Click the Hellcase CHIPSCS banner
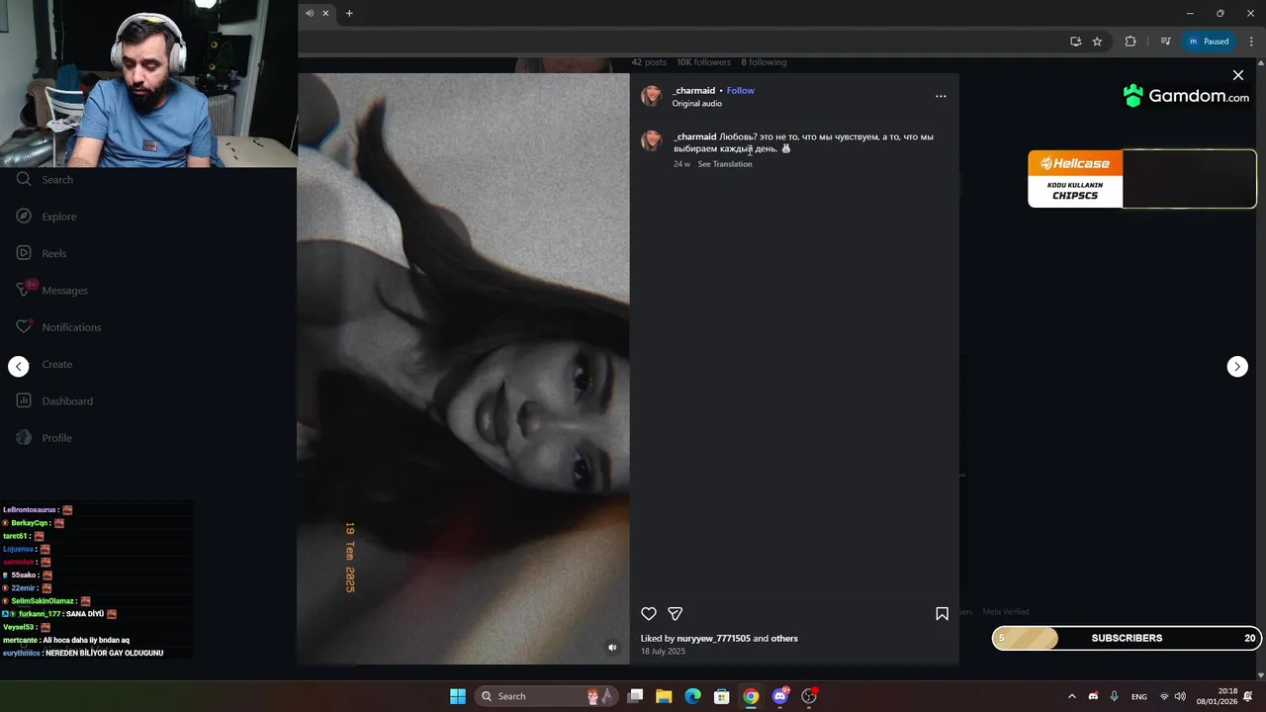 (x=1142, y=179)
